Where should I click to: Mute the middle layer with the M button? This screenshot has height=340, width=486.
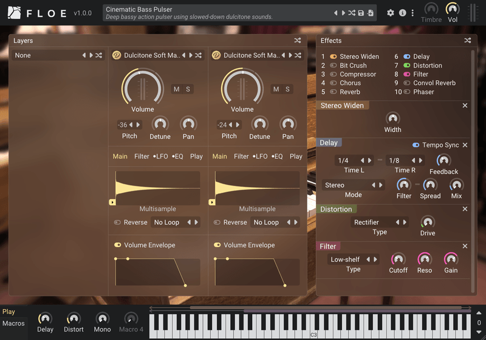click(177, 89)
